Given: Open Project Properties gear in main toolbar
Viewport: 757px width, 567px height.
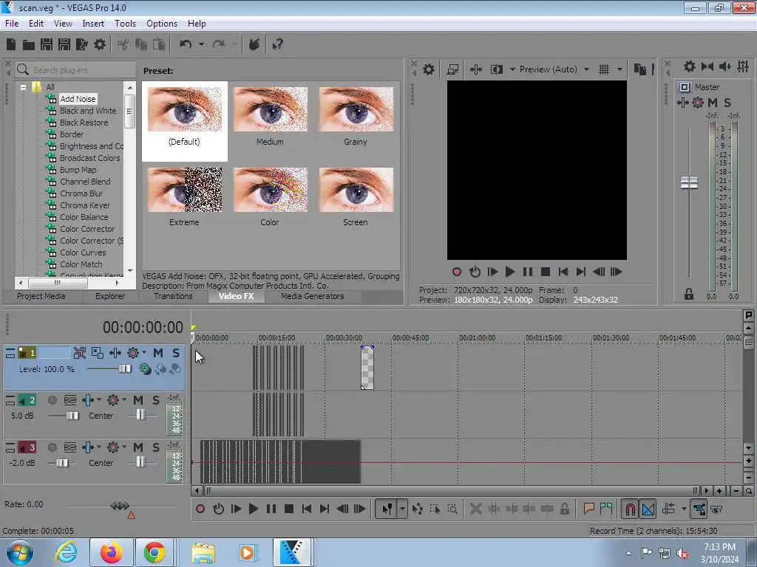Looking at the screenshot, I should (x=100, y=45).
